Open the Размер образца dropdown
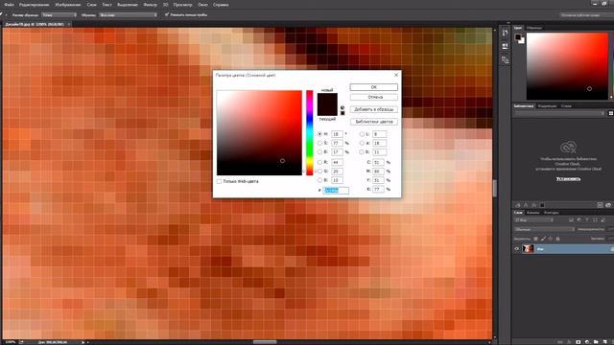 coord(59,15)
